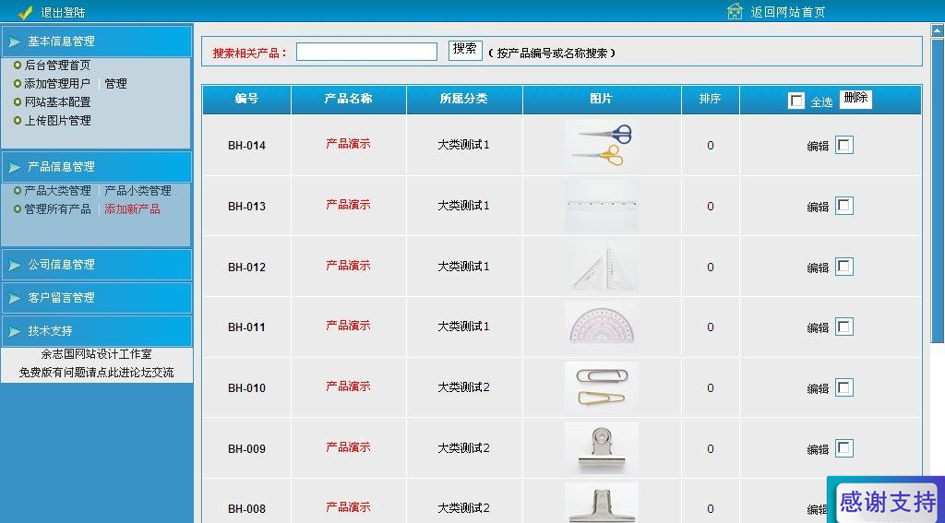The width and height of the screenshot is (945, 523).
Task: Click the 感谢支持 floating banner
Action: (x=888, y=501)
